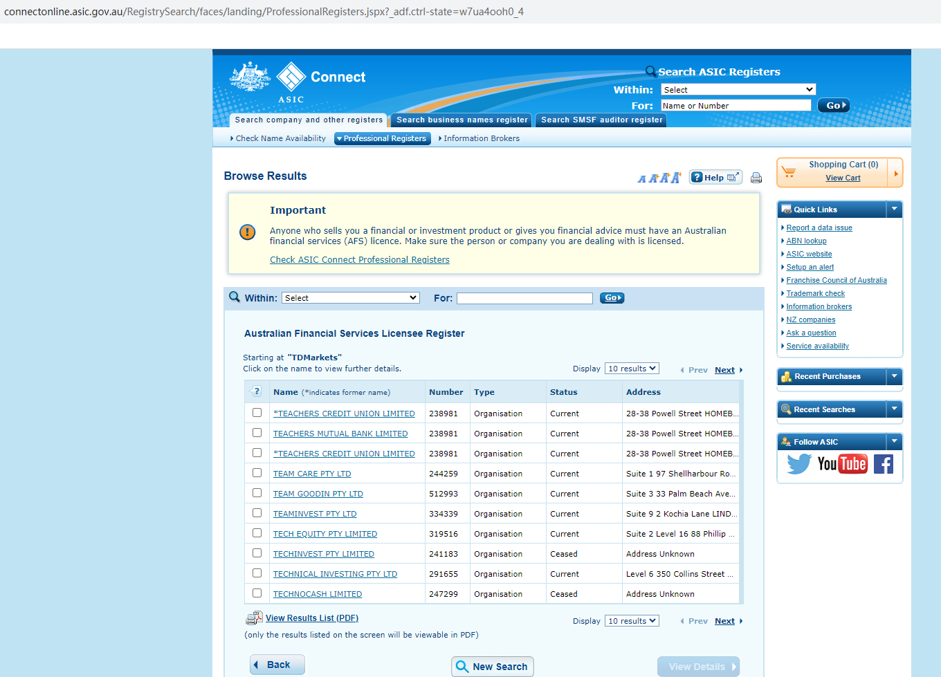Open TECHNOCASH LIMITED licensee record
941x677 pixels.
click(x=318, y=594)
